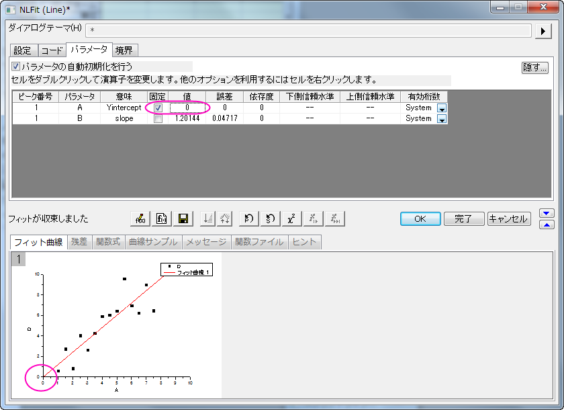Click the 下側信頼水準 column header
The width and height of the screenshot is (564, 410).
[310, 97]
